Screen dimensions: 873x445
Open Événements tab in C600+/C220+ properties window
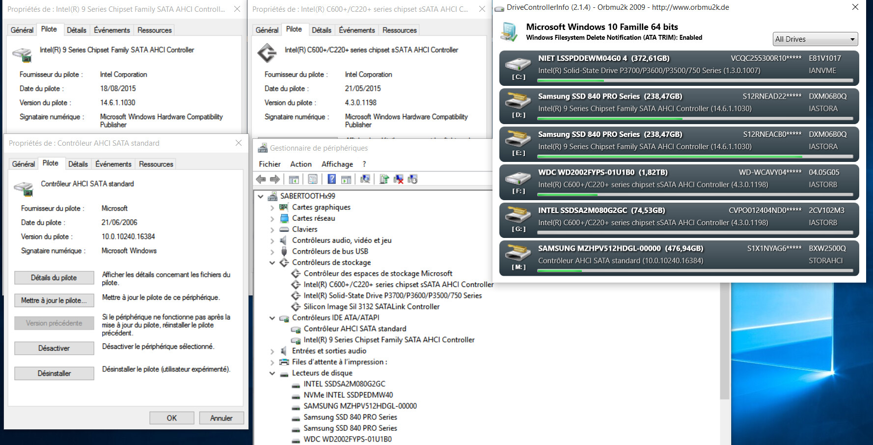click(357, 30)
